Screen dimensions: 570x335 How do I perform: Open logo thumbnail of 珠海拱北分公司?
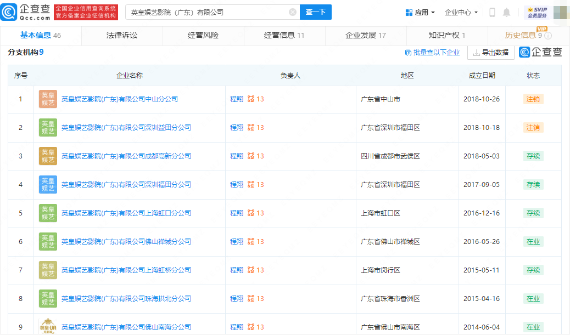(x=48, y=299)
